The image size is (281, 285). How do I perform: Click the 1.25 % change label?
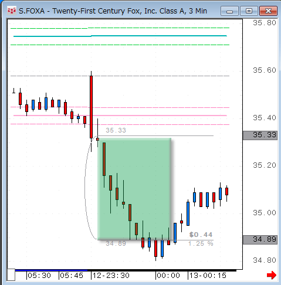[x=201, y=243]
